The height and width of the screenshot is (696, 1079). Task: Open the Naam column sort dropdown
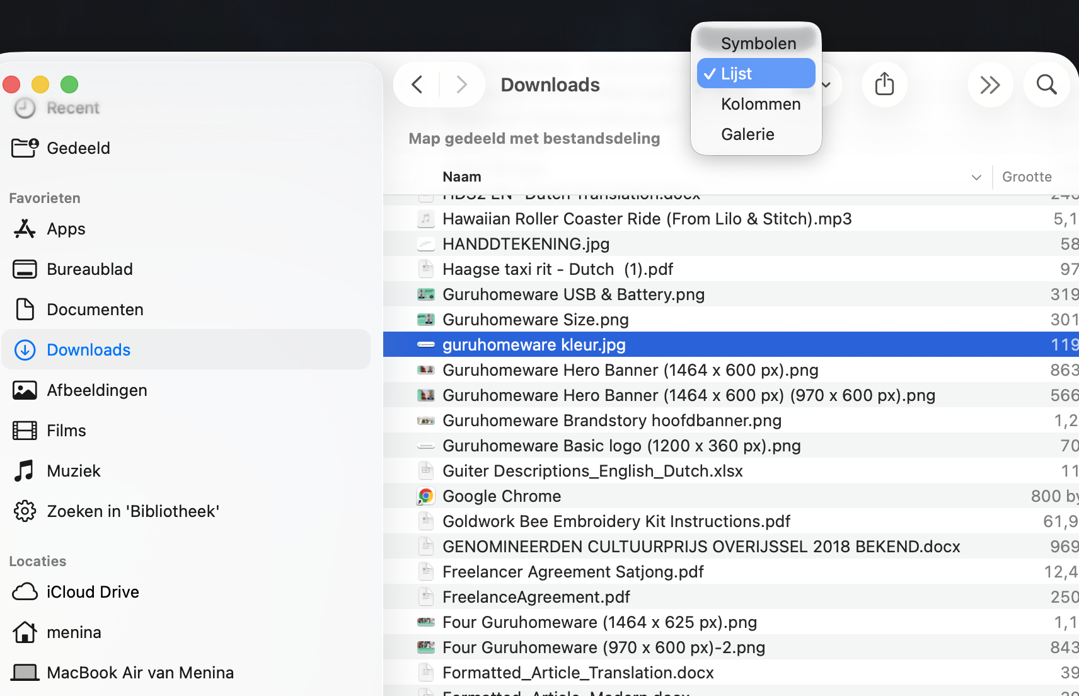pos(976,177)
